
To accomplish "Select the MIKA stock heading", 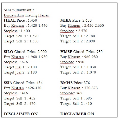I will [x=66, y=20].
